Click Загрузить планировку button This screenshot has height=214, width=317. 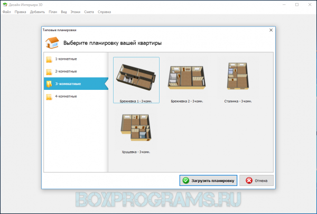click(x=208, y=180)
